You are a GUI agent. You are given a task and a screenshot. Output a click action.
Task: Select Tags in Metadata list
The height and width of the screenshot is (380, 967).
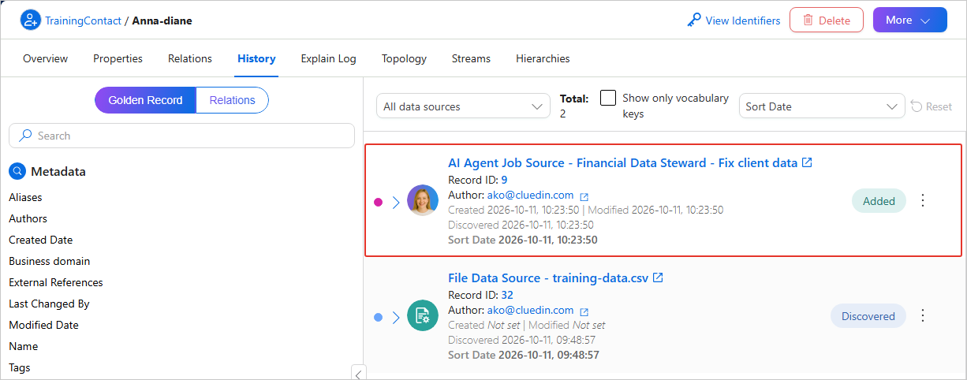(x=20, y=367)
